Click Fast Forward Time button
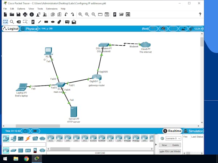Screen dimensions: 218x163 (35, 131)
